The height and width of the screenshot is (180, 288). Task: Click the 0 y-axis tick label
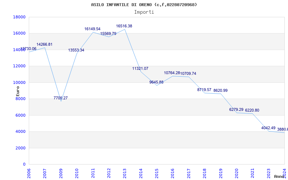click(24, 165)
